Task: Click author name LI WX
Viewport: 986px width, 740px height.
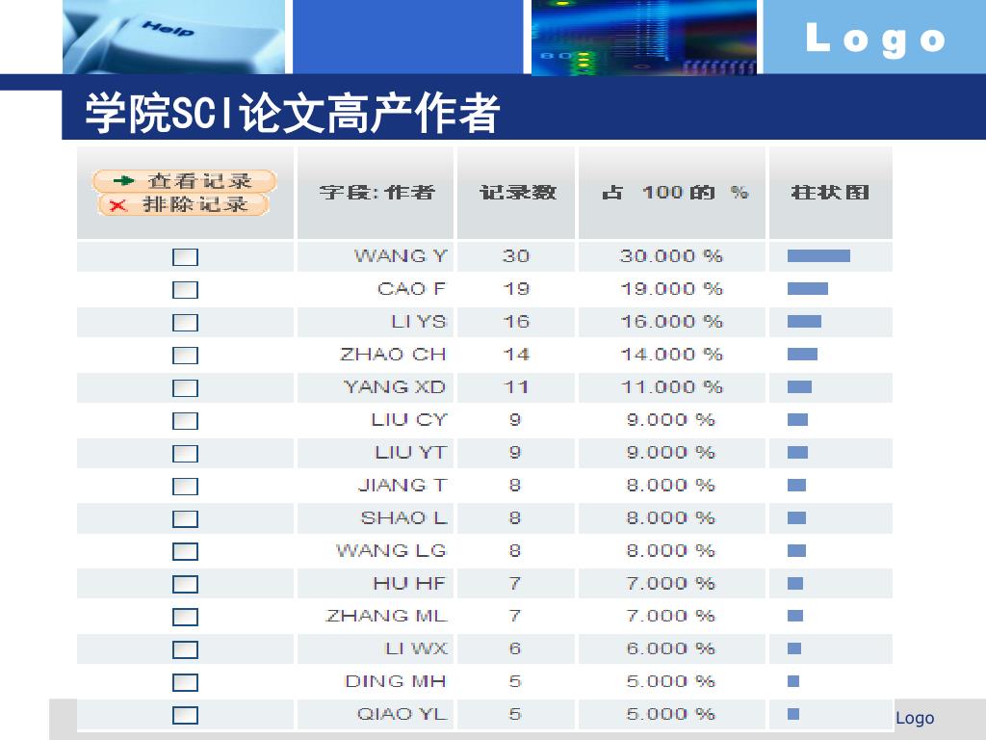Action: [x=416, y=648]
